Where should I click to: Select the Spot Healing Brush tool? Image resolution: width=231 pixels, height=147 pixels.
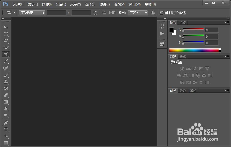[6, 68]
